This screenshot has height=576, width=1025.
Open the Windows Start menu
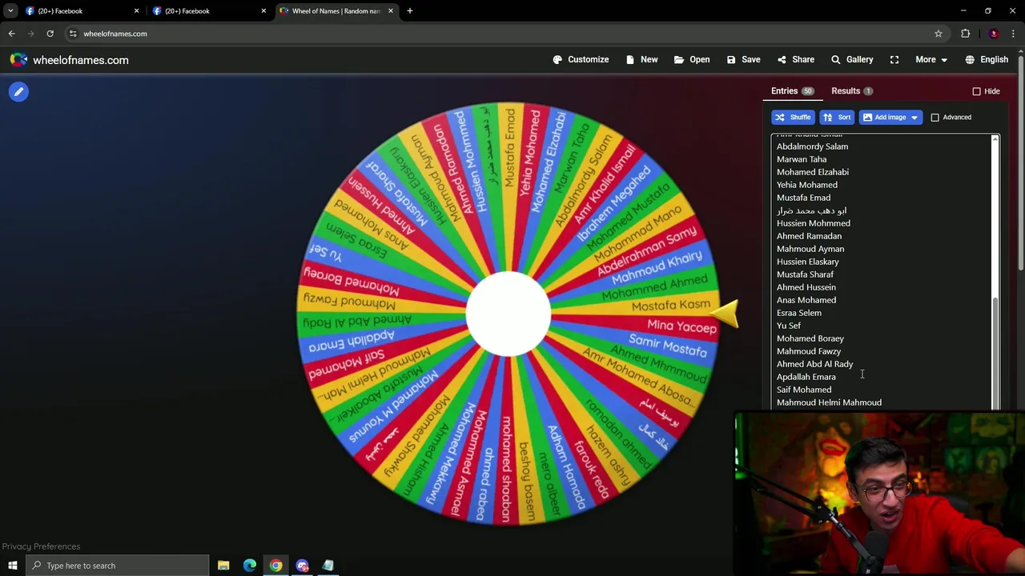(13, 566)
